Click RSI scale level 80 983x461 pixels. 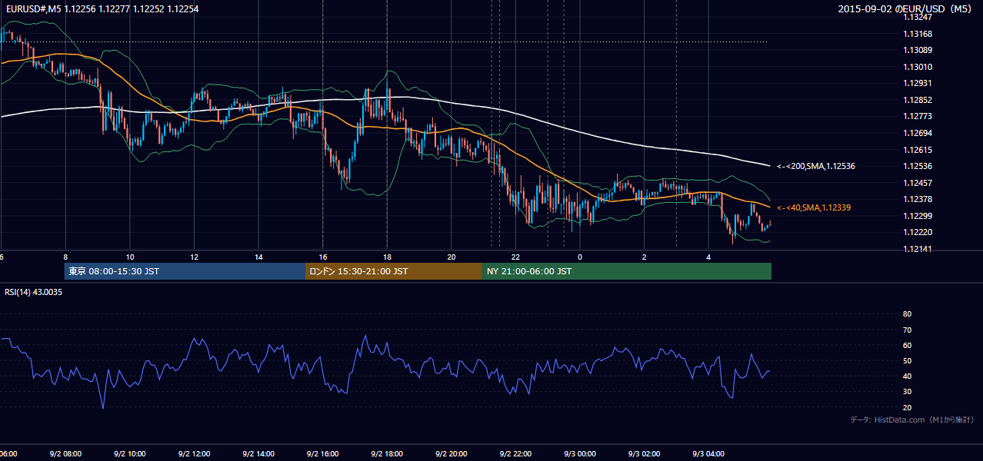click(x=907, y=314)
